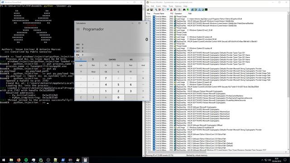Open the memory dropdown beside the MS button
Image resolution: width=290 pixels, height=163 pixels.
(143, 59)
